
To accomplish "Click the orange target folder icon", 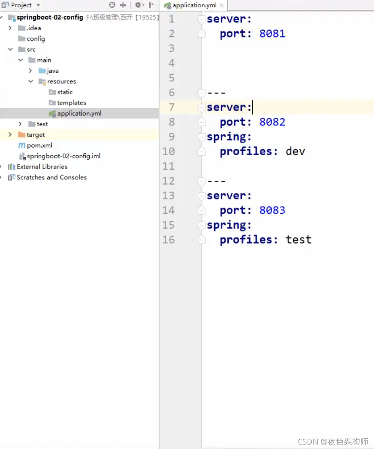I will [22, 134].
